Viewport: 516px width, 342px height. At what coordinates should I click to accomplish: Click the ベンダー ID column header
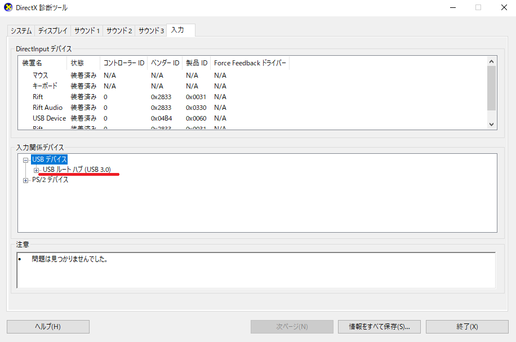pos(165,63)
